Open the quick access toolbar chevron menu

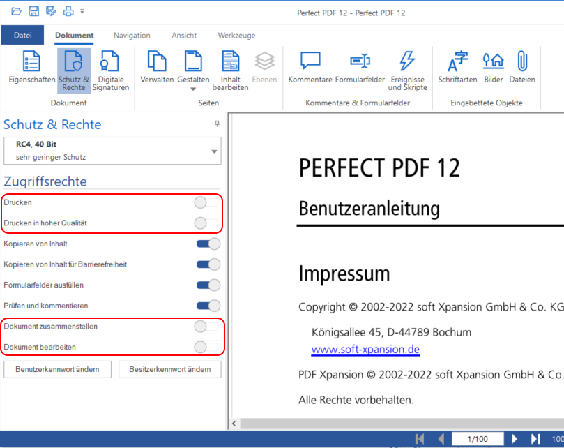point(82,10)
